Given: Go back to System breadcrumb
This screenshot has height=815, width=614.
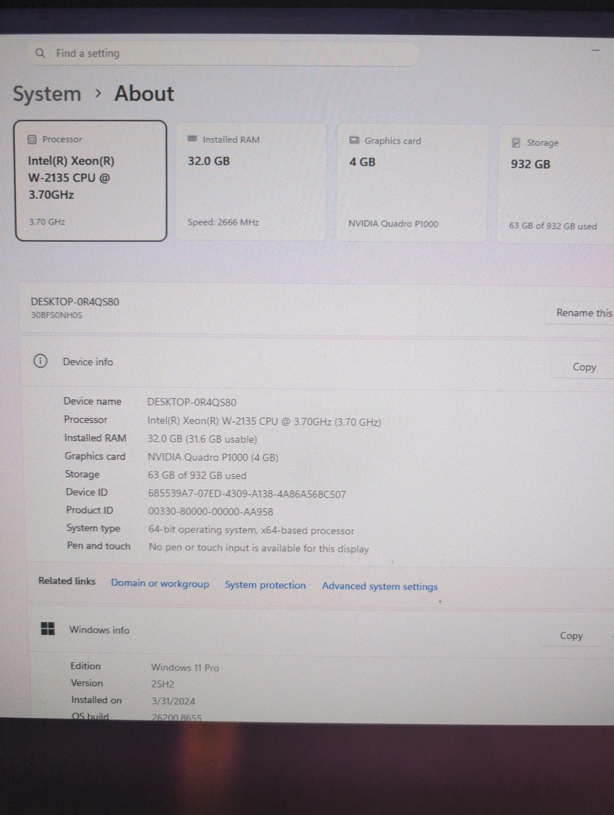Looking at the screenshot, I should [47, 94].
